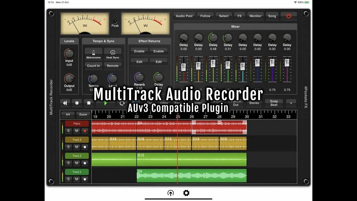The width and height of the screenshot is (357, 201).
Task: Click the Enable button above the Delay return knob
Action: pos(158,51)
